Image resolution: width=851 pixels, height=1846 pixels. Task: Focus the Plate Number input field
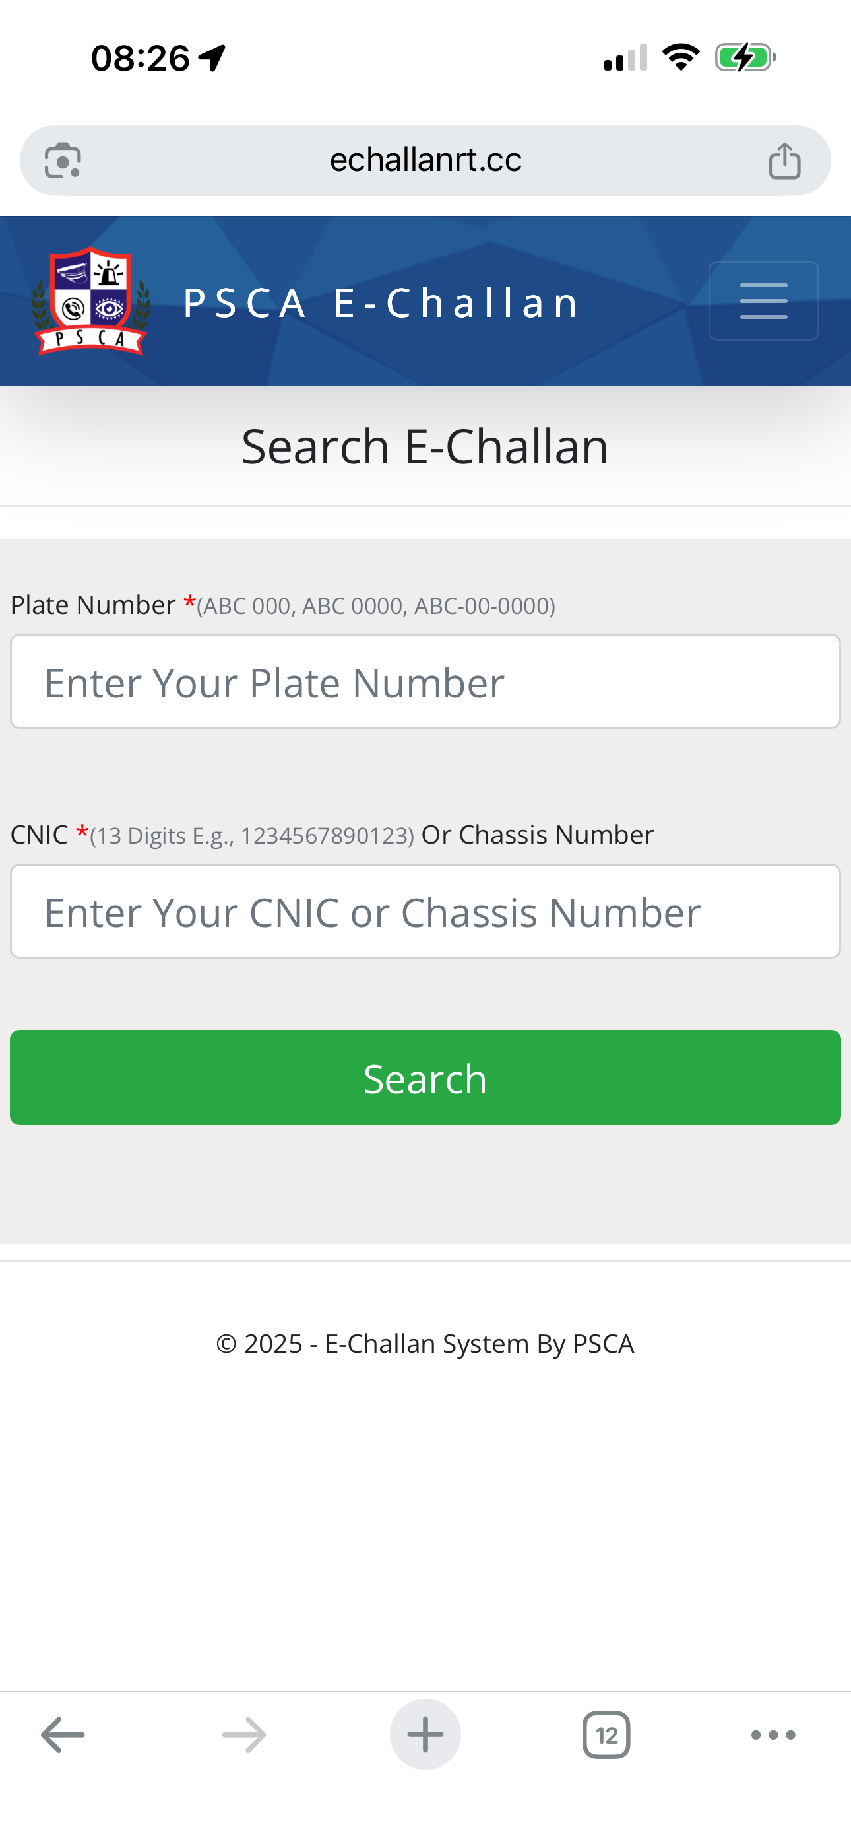click(x=425, y=681)
